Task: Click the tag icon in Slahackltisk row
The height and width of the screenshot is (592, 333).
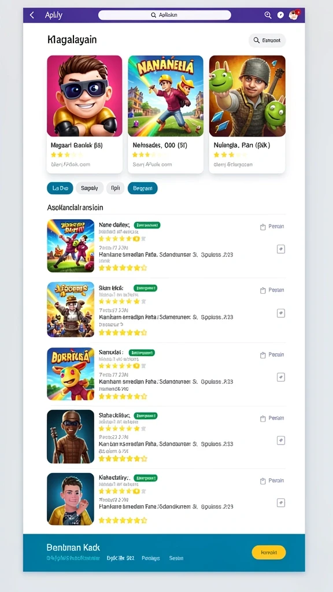Action: click(x=281, y=440)
